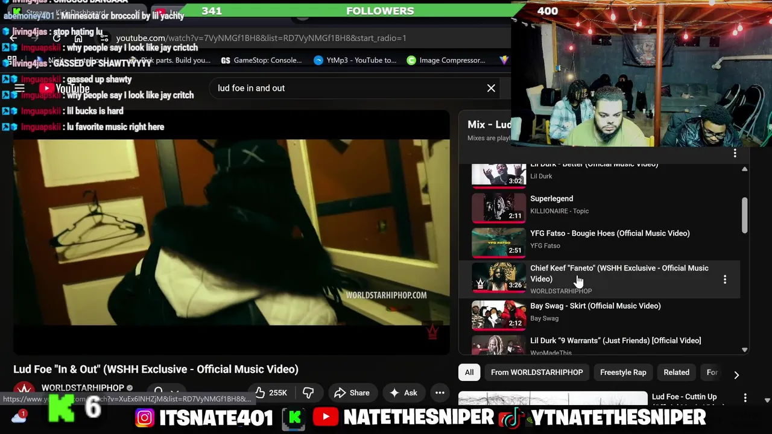The width and height of the screenshot is (772, 434).
Task: Open the weather cloud icon with notification badge
Action: pyautogui.click(x=19, y=416)
